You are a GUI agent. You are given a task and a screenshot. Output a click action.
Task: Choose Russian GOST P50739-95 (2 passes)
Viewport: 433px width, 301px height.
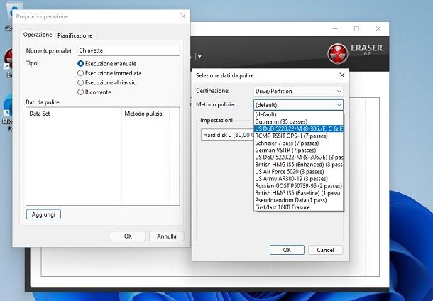[298, 186]
